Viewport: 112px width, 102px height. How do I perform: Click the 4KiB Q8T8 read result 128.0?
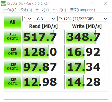43,52
